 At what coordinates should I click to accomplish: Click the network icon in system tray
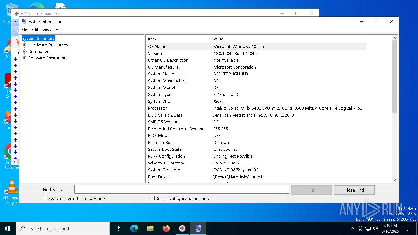coord(368,228)
